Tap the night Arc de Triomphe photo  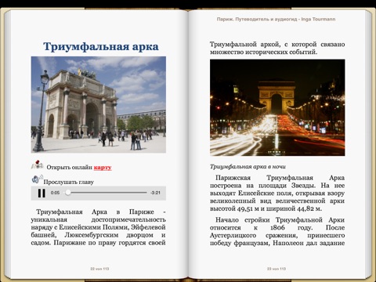pyautogui.click(x=277, y=107)
